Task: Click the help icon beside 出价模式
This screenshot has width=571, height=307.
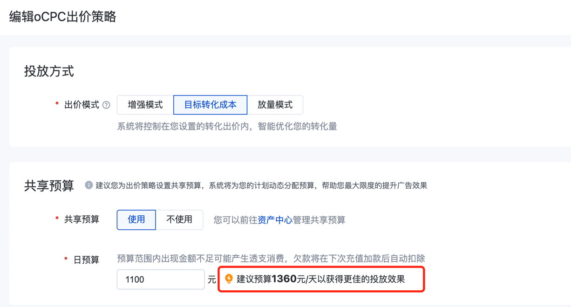Action: (106, 105)
